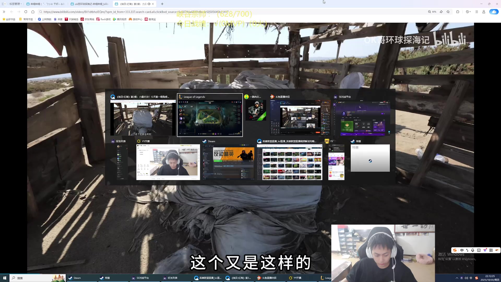This screenshot has height=282, width=501.
Task: Open a new browser tab
Action: [x=162, y=4]
